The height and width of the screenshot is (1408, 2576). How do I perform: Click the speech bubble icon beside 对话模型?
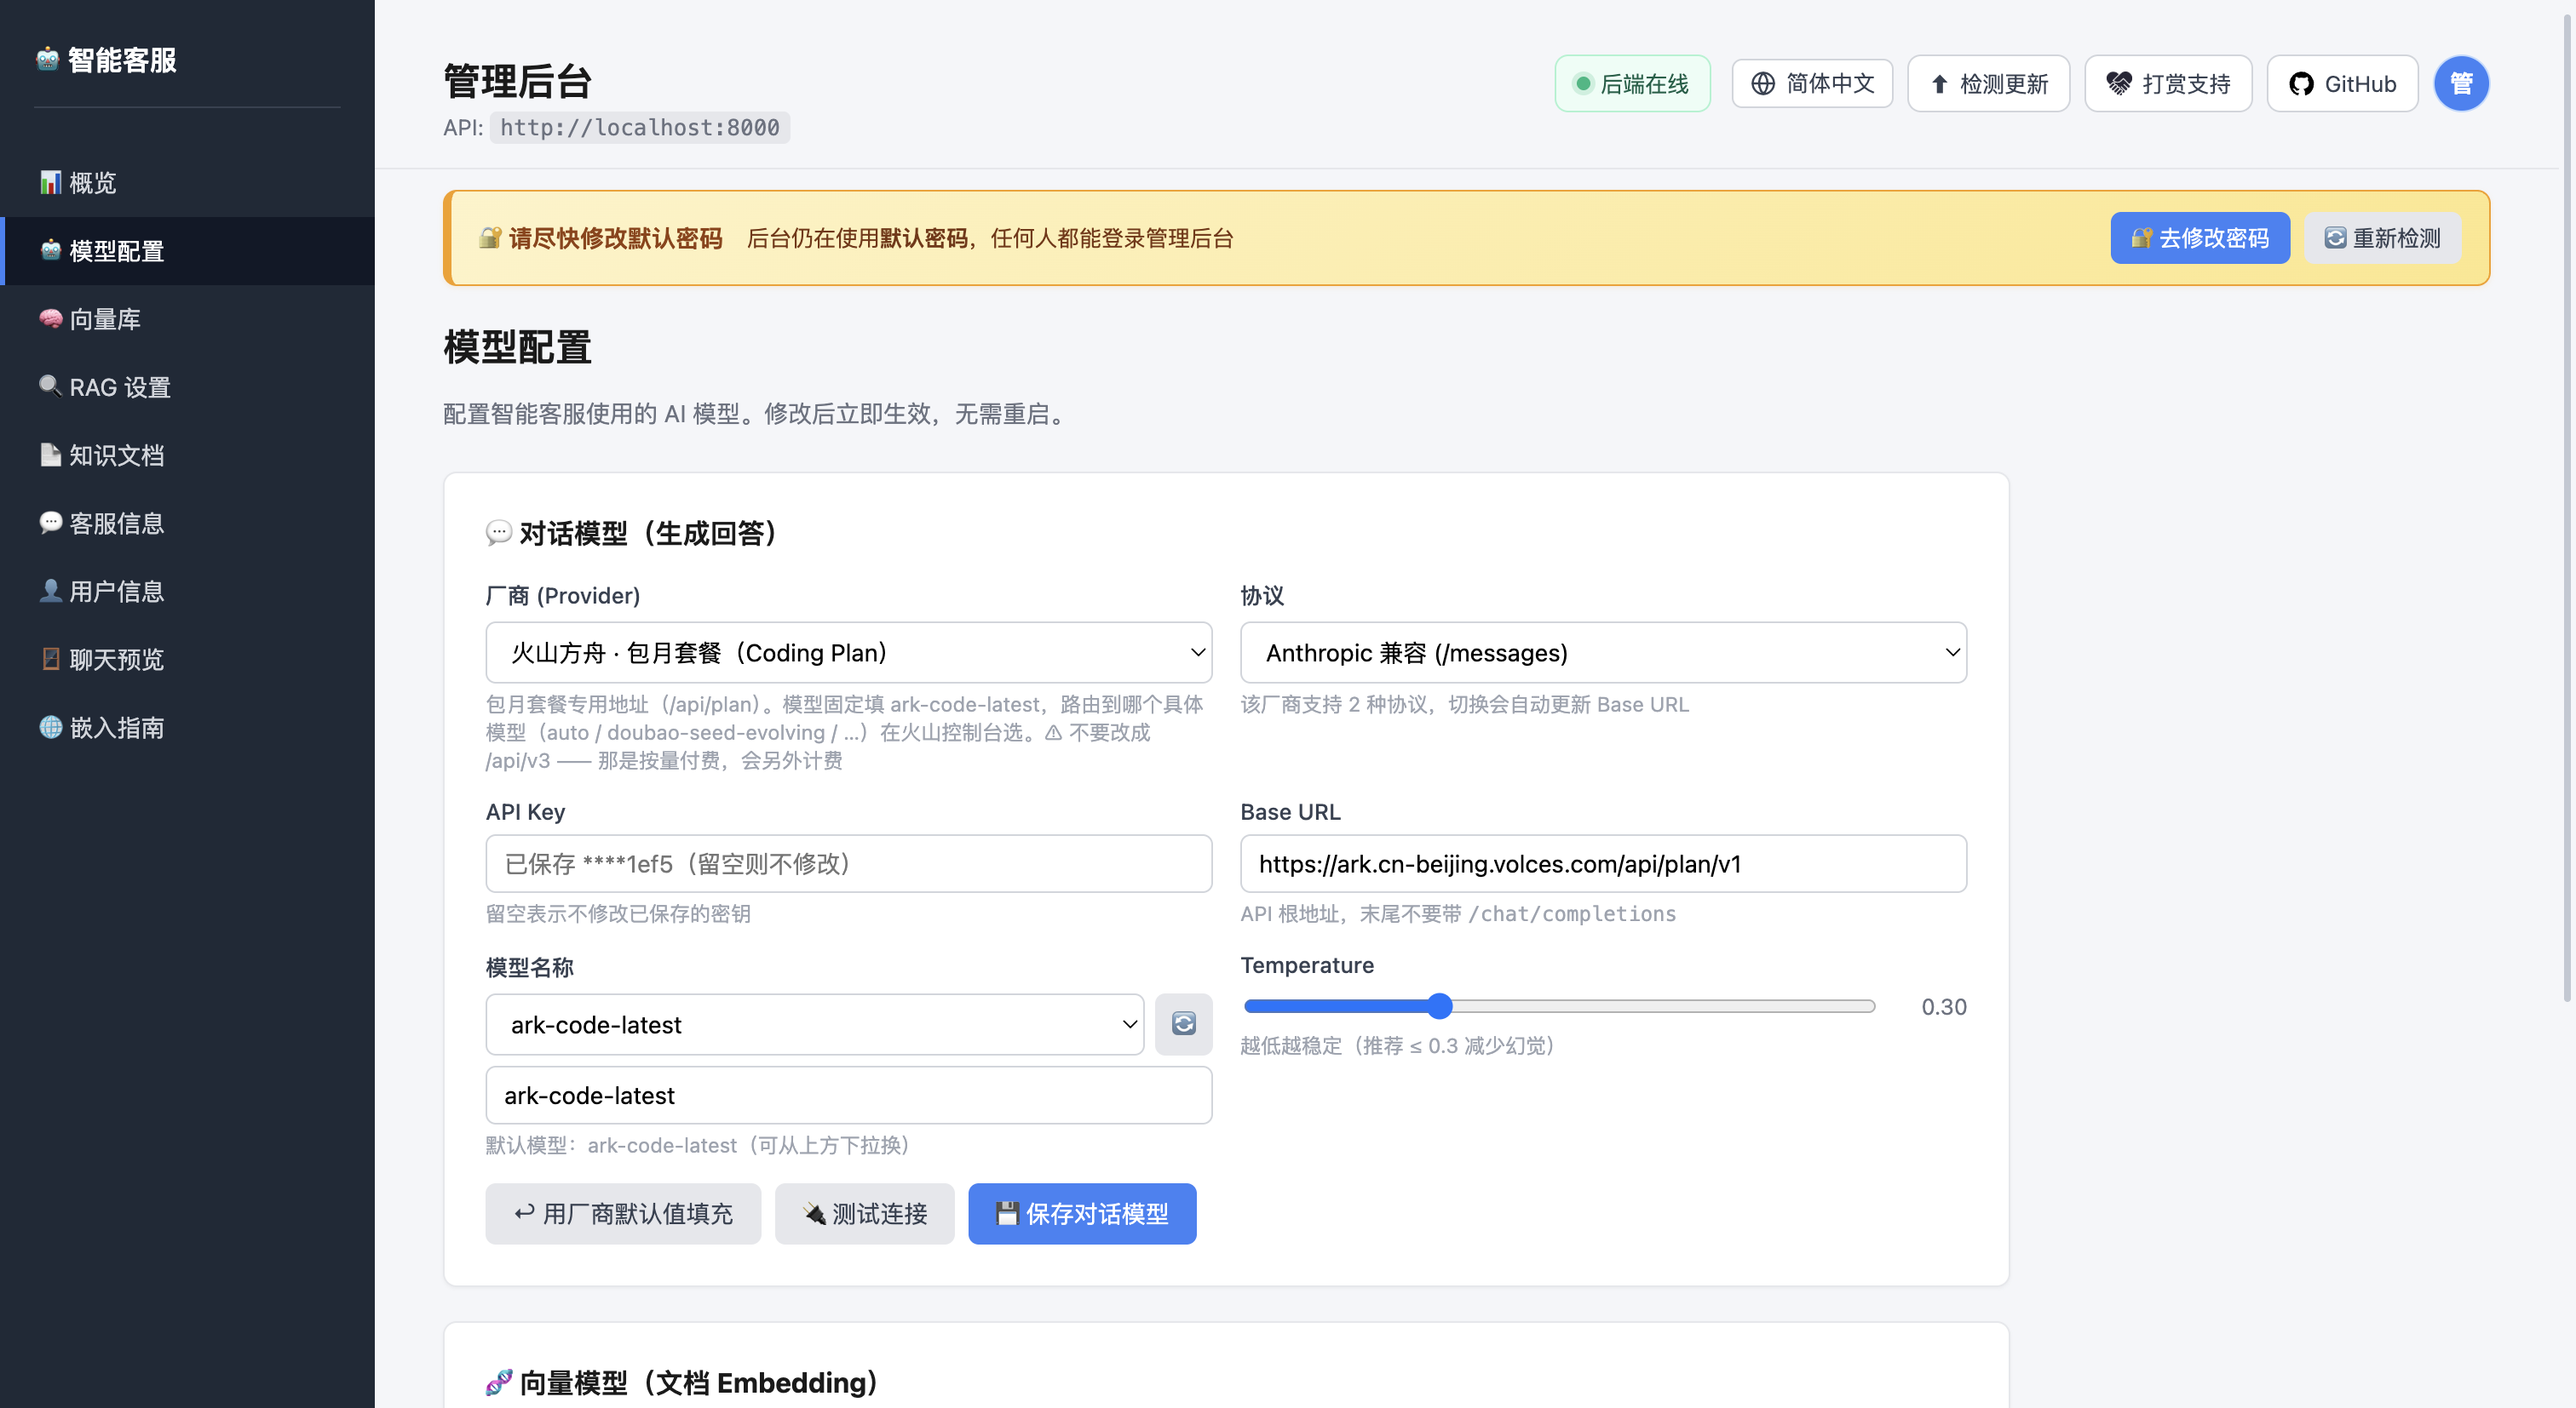498,533
